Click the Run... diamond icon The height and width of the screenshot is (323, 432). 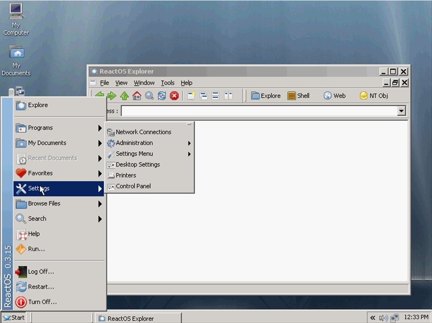click(21, 249)
